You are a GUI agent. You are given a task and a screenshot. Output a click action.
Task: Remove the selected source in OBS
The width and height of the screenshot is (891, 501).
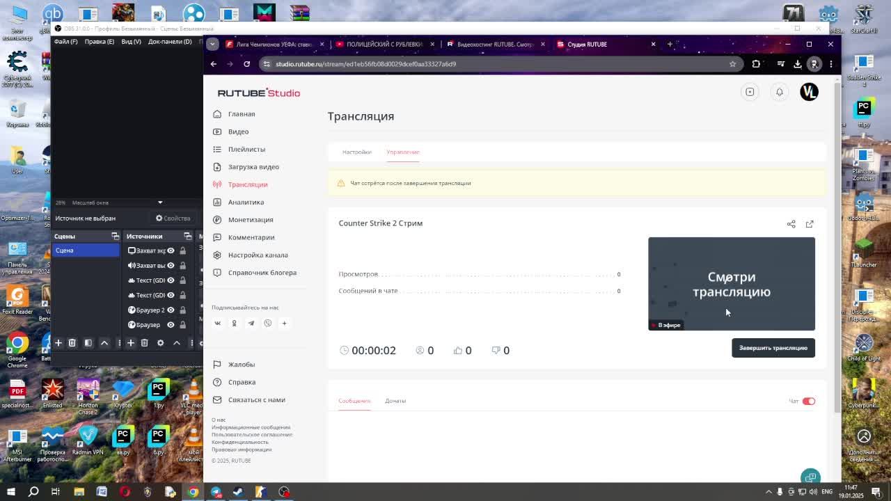coord(144,342)
